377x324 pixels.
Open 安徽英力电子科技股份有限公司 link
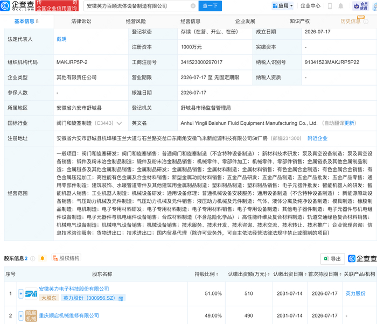click(74, 289)
